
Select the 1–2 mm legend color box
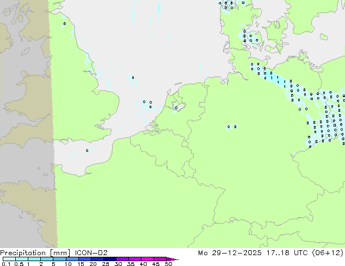(34, 259)
